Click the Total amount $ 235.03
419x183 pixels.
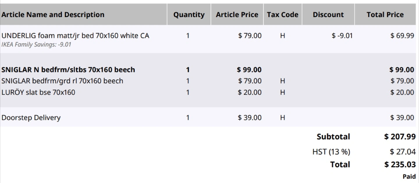click(x=400, y=165)
